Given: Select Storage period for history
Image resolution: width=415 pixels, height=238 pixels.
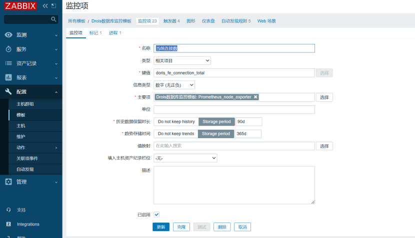Looking at the screenshot, I should tap(216, 122).
